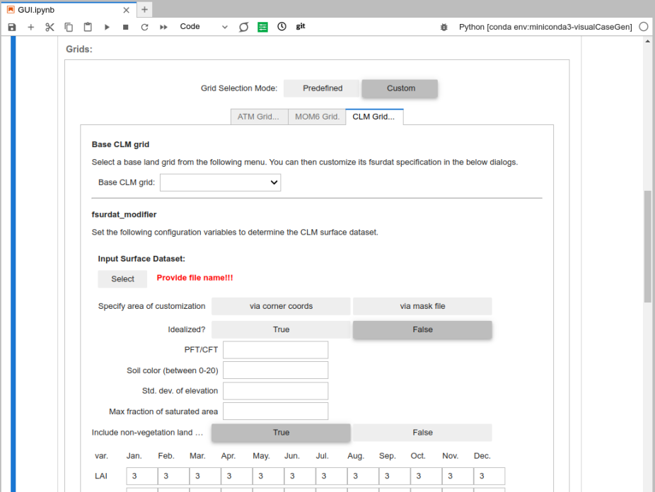The height and width of the screenshot is (492, 655).
Task: Click the Soil color input field
Action: click(x=275, y=370)
